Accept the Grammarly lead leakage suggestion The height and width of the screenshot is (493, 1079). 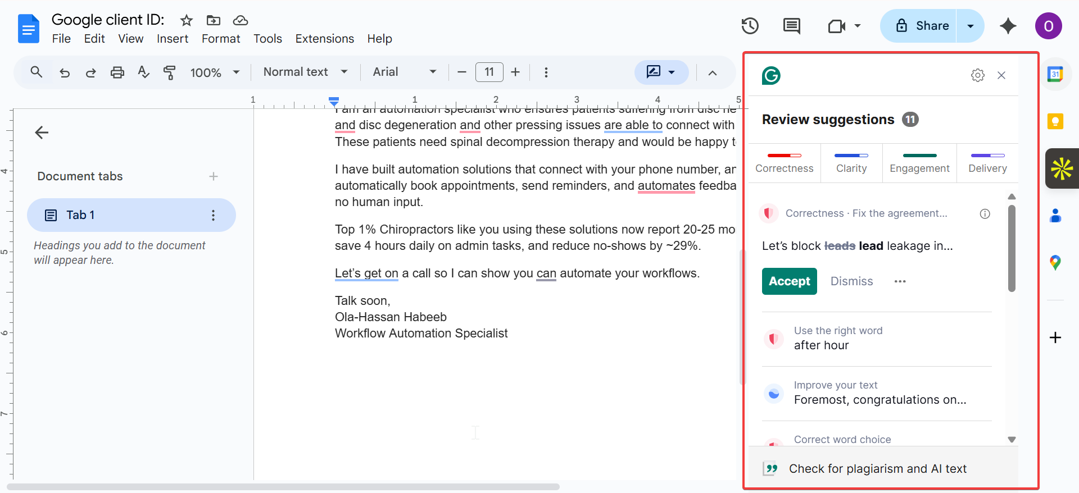[789, 281]
